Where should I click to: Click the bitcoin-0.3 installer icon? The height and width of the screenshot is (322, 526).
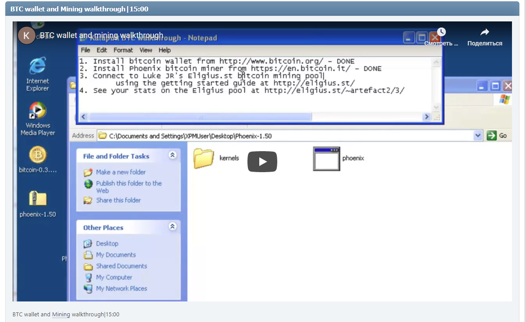pos(38,155)
